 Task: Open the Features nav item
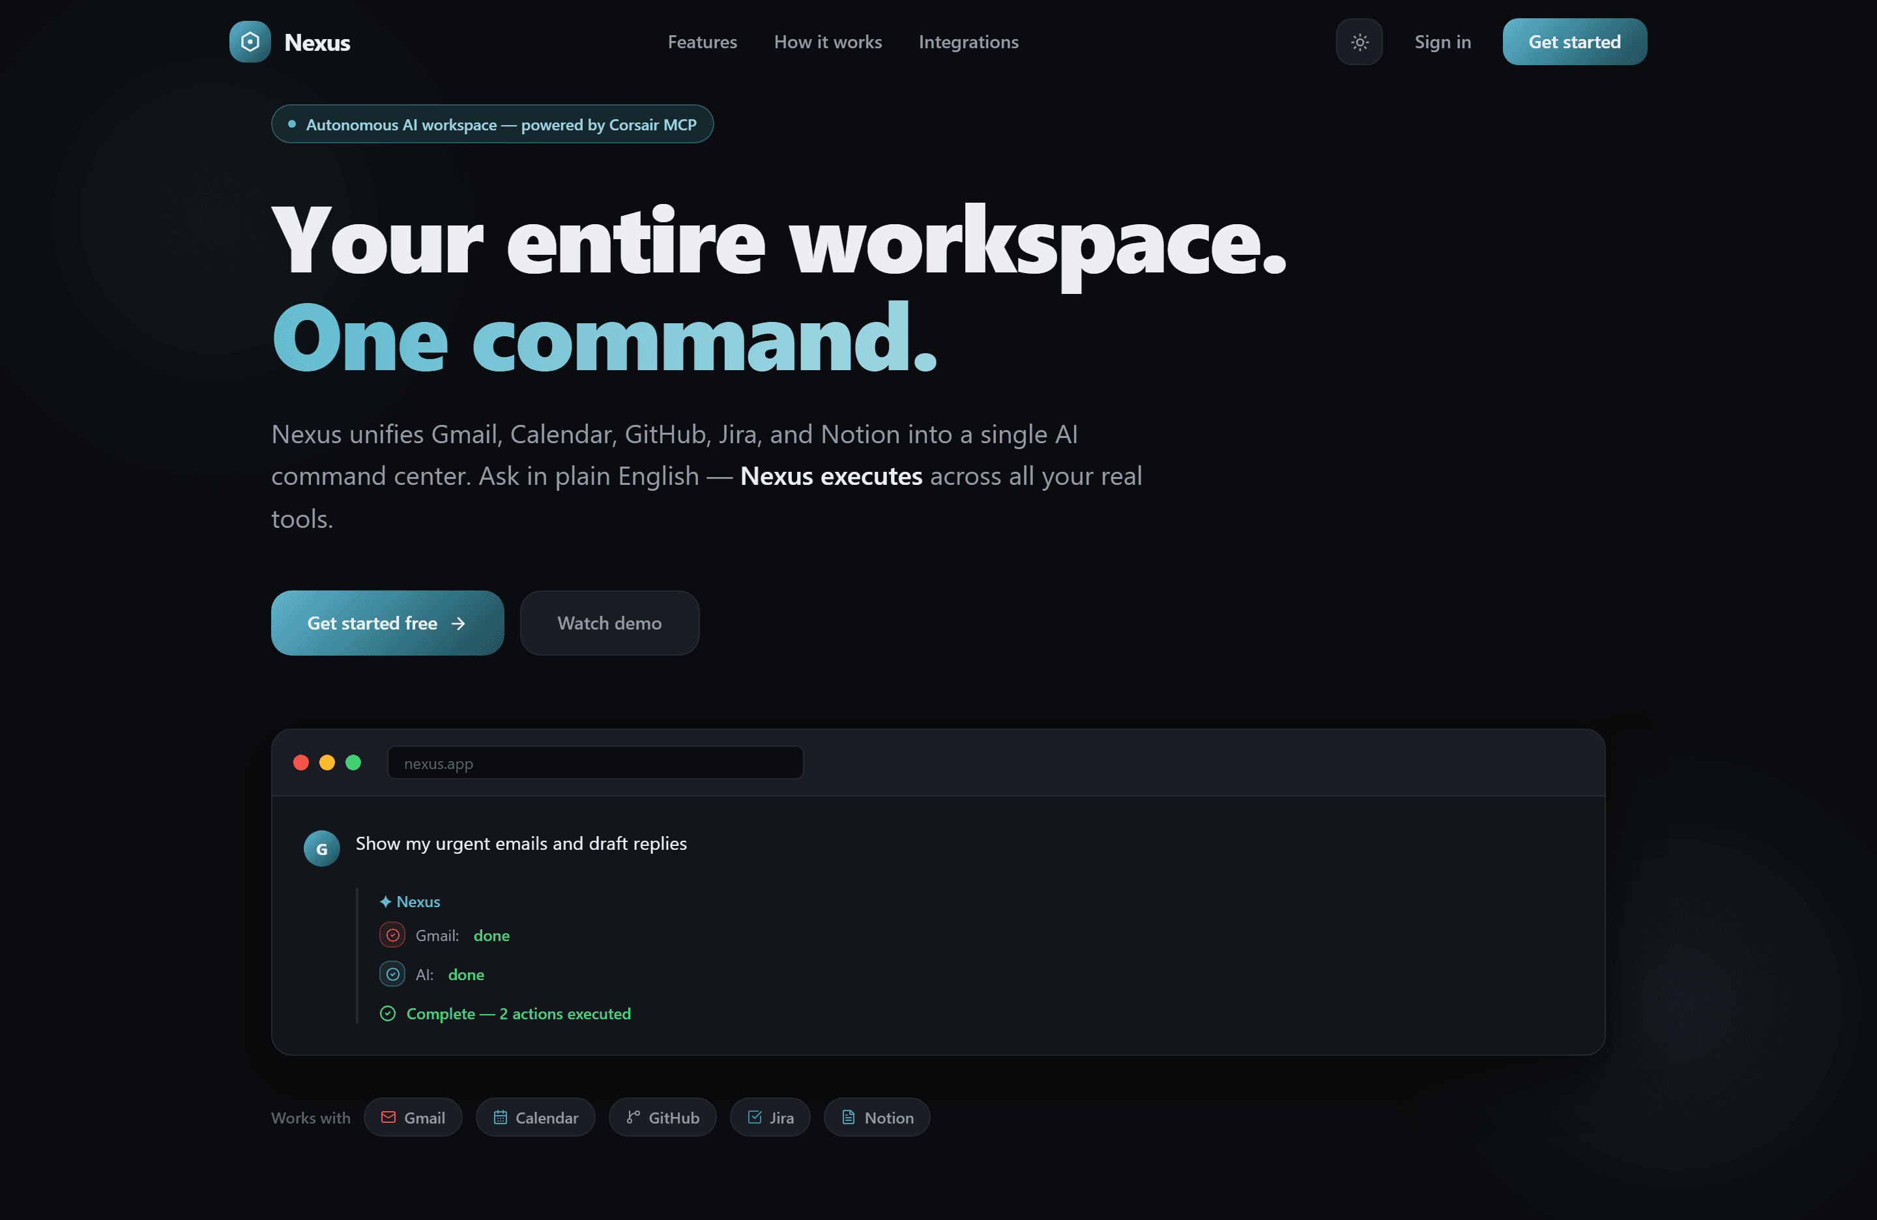(702, 42)
